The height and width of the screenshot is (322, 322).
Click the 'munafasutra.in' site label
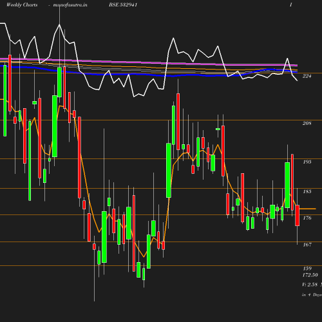click(x=70, y=5)
